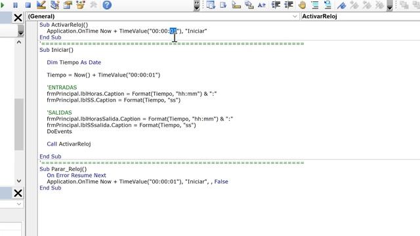Image resolution: width=420 pixels, height=236 pixels.
Task: Click the property value field in Properties pane
Action: pyautogui.click(x=10, y=226)
